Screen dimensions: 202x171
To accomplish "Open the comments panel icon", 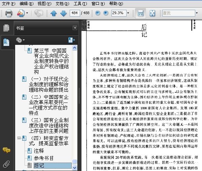I will (6, 150).
